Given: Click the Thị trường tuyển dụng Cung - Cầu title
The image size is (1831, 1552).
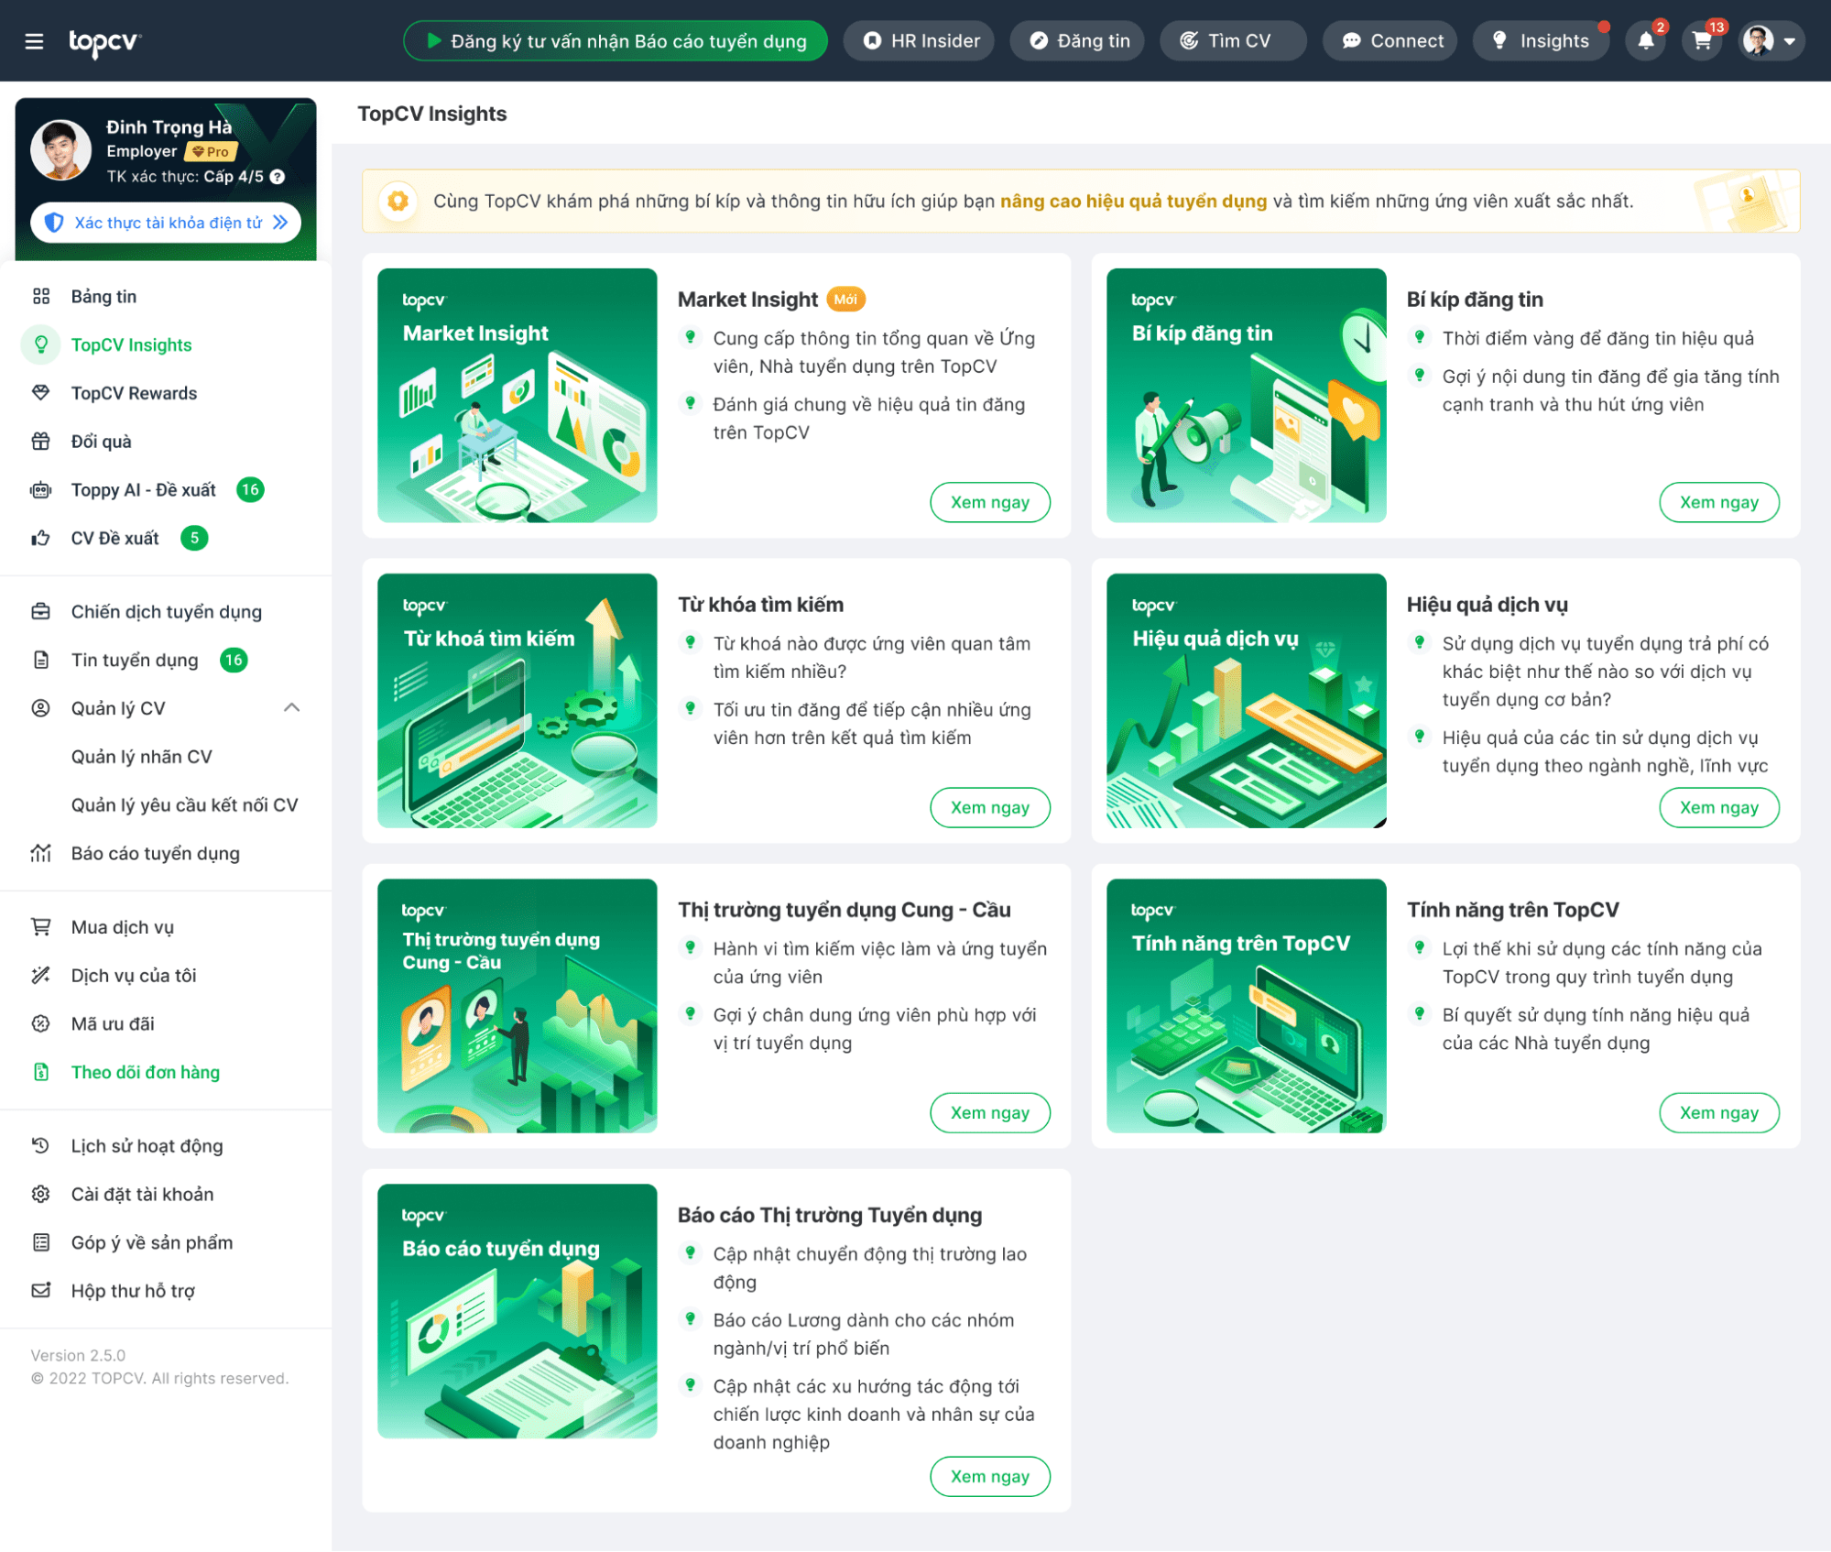Looking at the screenshot, I should coord(845,910).
